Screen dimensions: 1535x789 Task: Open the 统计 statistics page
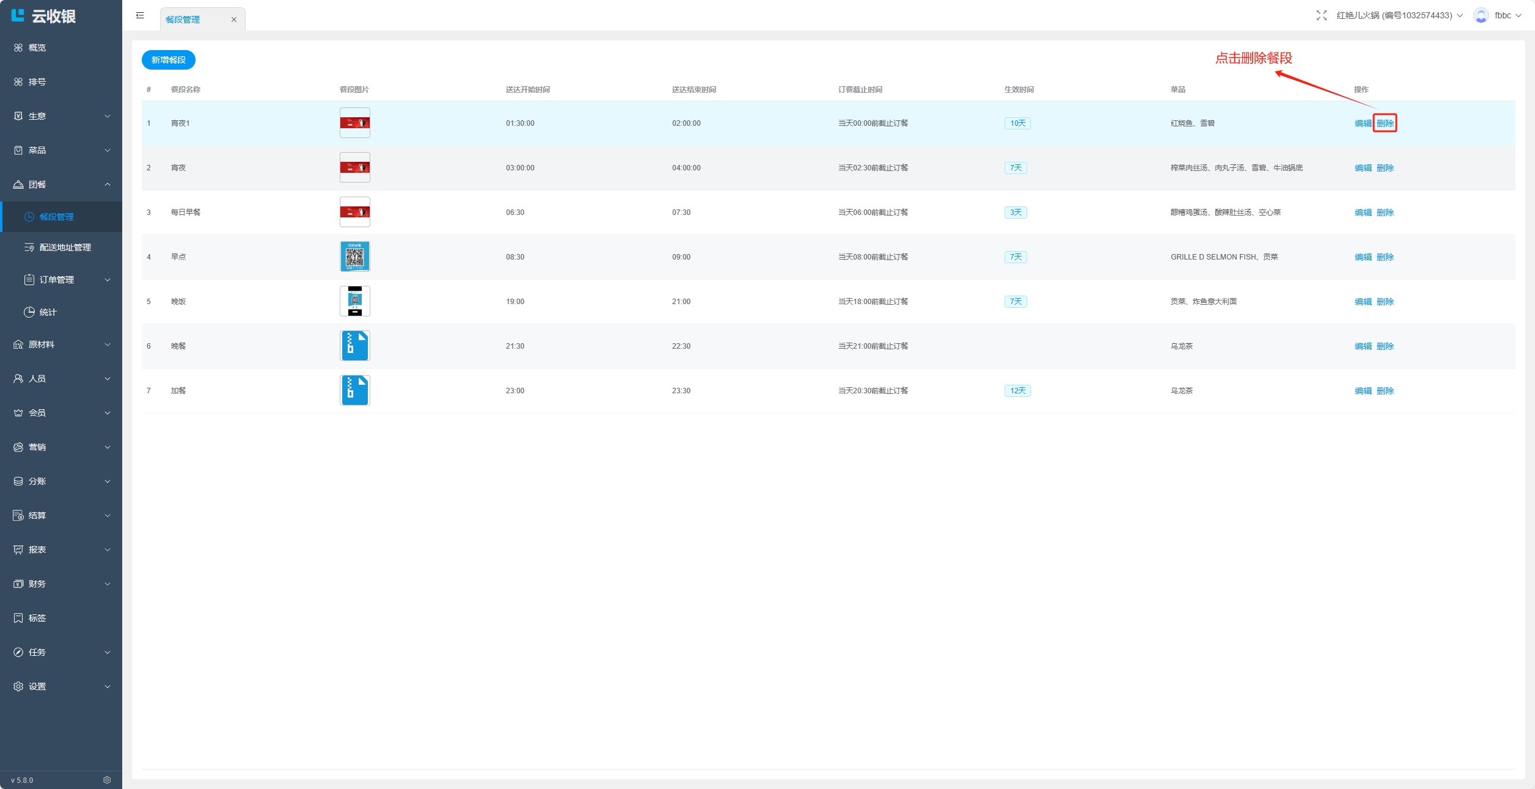[48, 312]
